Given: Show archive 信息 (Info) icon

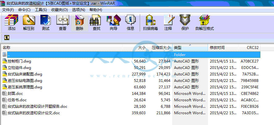Looking at the screenshot, I should coord(130,20).
